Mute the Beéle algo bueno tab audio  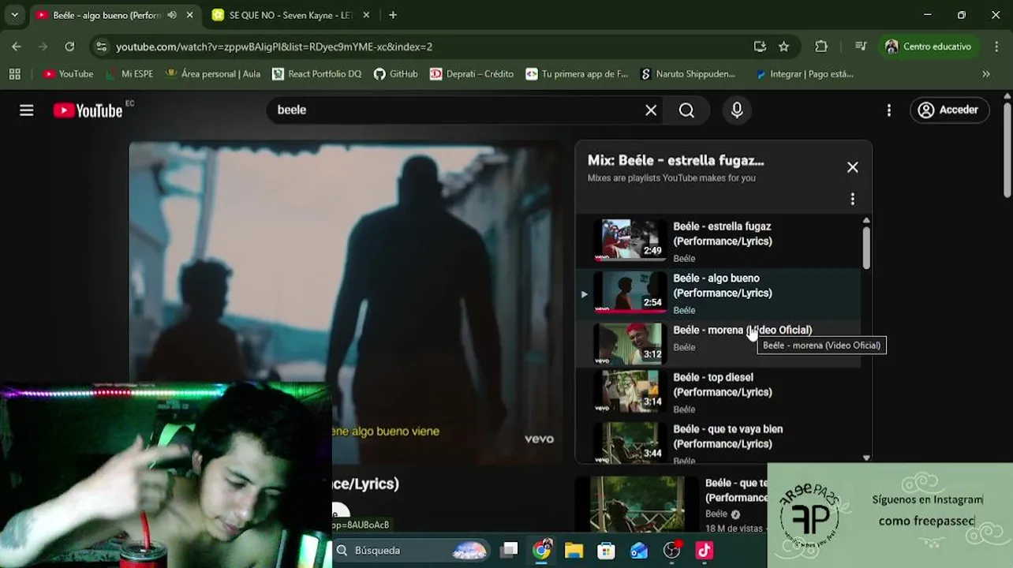[172, 15]
